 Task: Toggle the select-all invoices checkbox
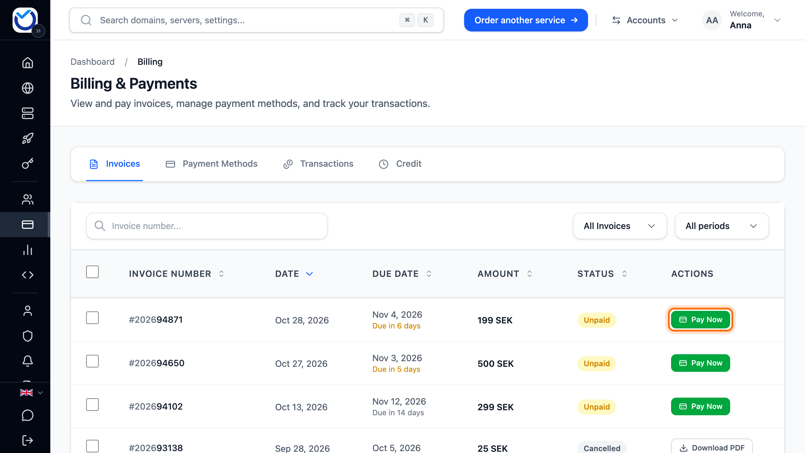92,272
